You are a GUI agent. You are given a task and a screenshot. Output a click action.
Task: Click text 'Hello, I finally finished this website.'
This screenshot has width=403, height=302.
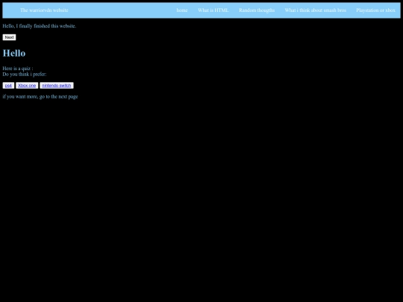(x=40, y=26)
